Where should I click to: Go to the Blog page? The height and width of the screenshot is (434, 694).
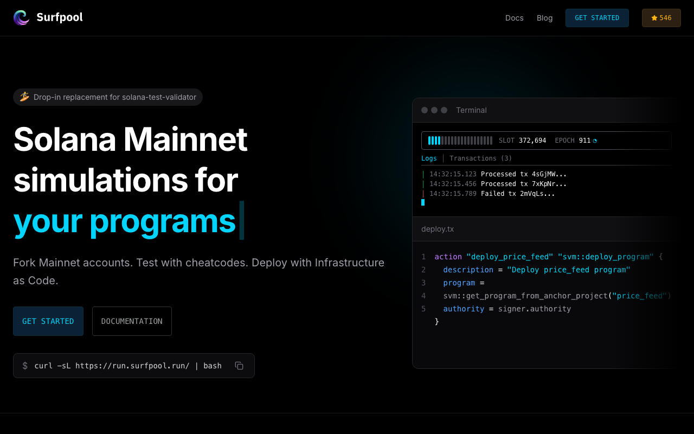click(545, 18)
